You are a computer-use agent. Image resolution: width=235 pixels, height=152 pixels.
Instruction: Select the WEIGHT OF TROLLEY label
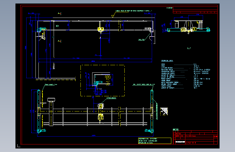coord(168,75)
